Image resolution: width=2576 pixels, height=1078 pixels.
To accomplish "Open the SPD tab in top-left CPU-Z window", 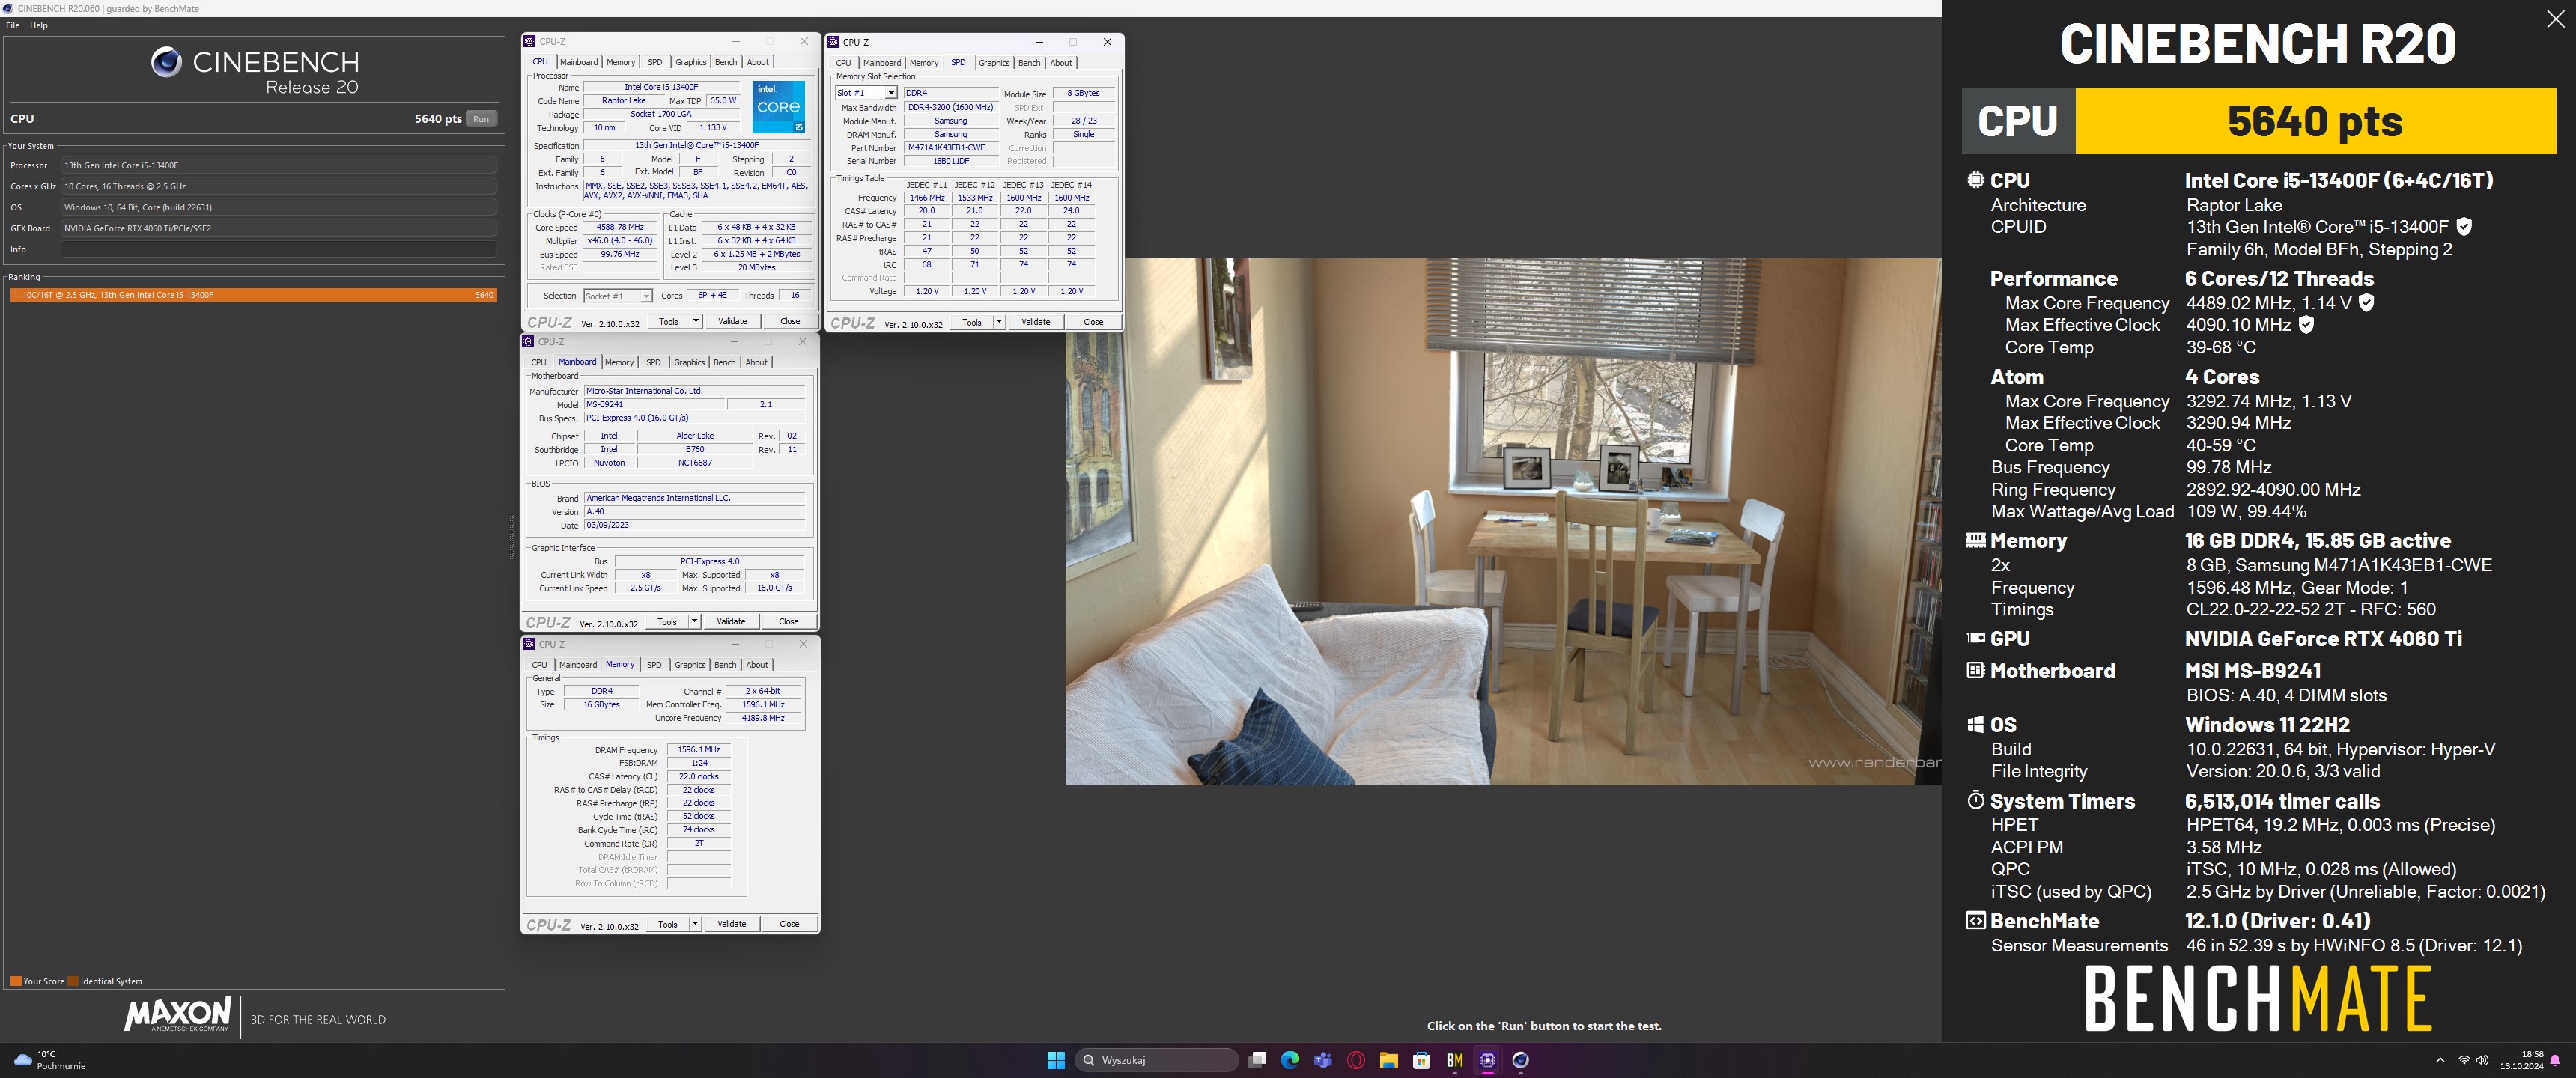I will [x=655, y=62].
